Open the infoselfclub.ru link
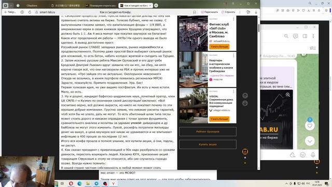The width and height of the screenshot is (332, 187). pos(222,41)
